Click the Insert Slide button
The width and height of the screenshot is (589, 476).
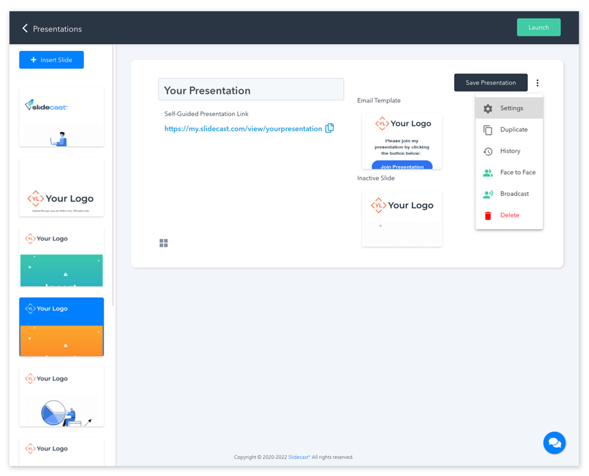[x=51, y=59]
